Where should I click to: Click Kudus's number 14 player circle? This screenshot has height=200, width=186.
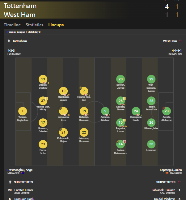pyautogui.click(x=121, y=144)
